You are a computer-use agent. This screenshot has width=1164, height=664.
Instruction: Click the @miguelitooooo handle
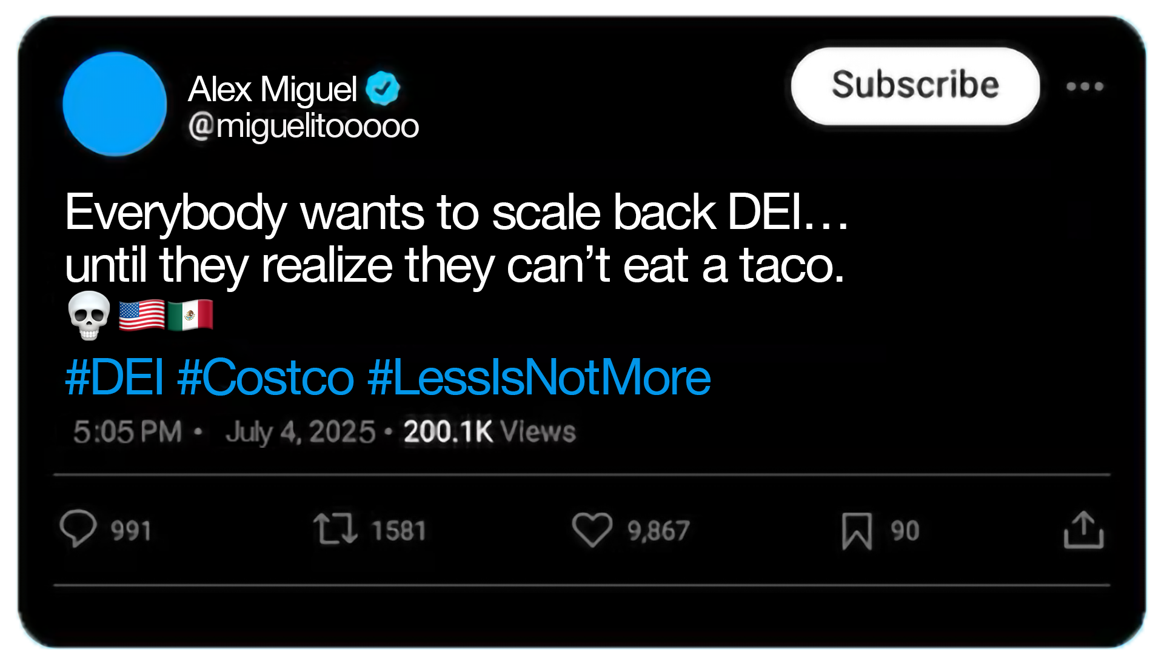click(304, 126)
